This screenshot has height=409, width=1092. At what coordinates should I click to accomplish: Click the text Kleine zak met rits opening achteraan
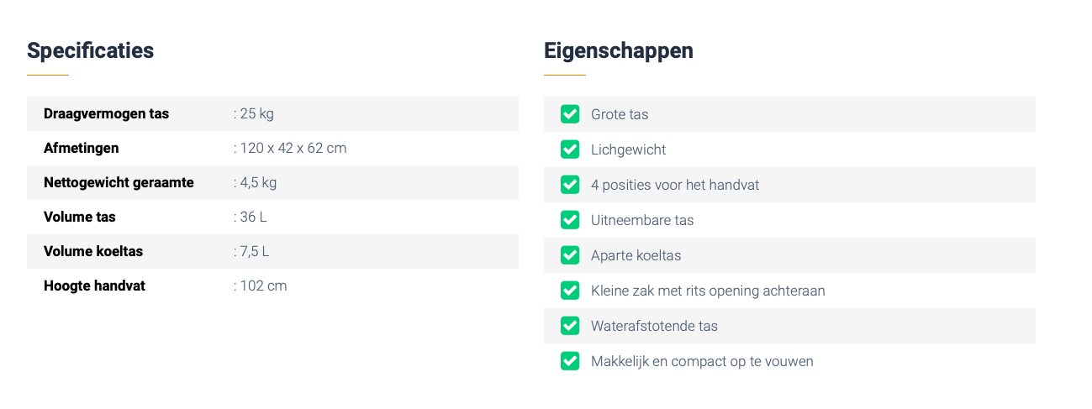pos(708,291)
